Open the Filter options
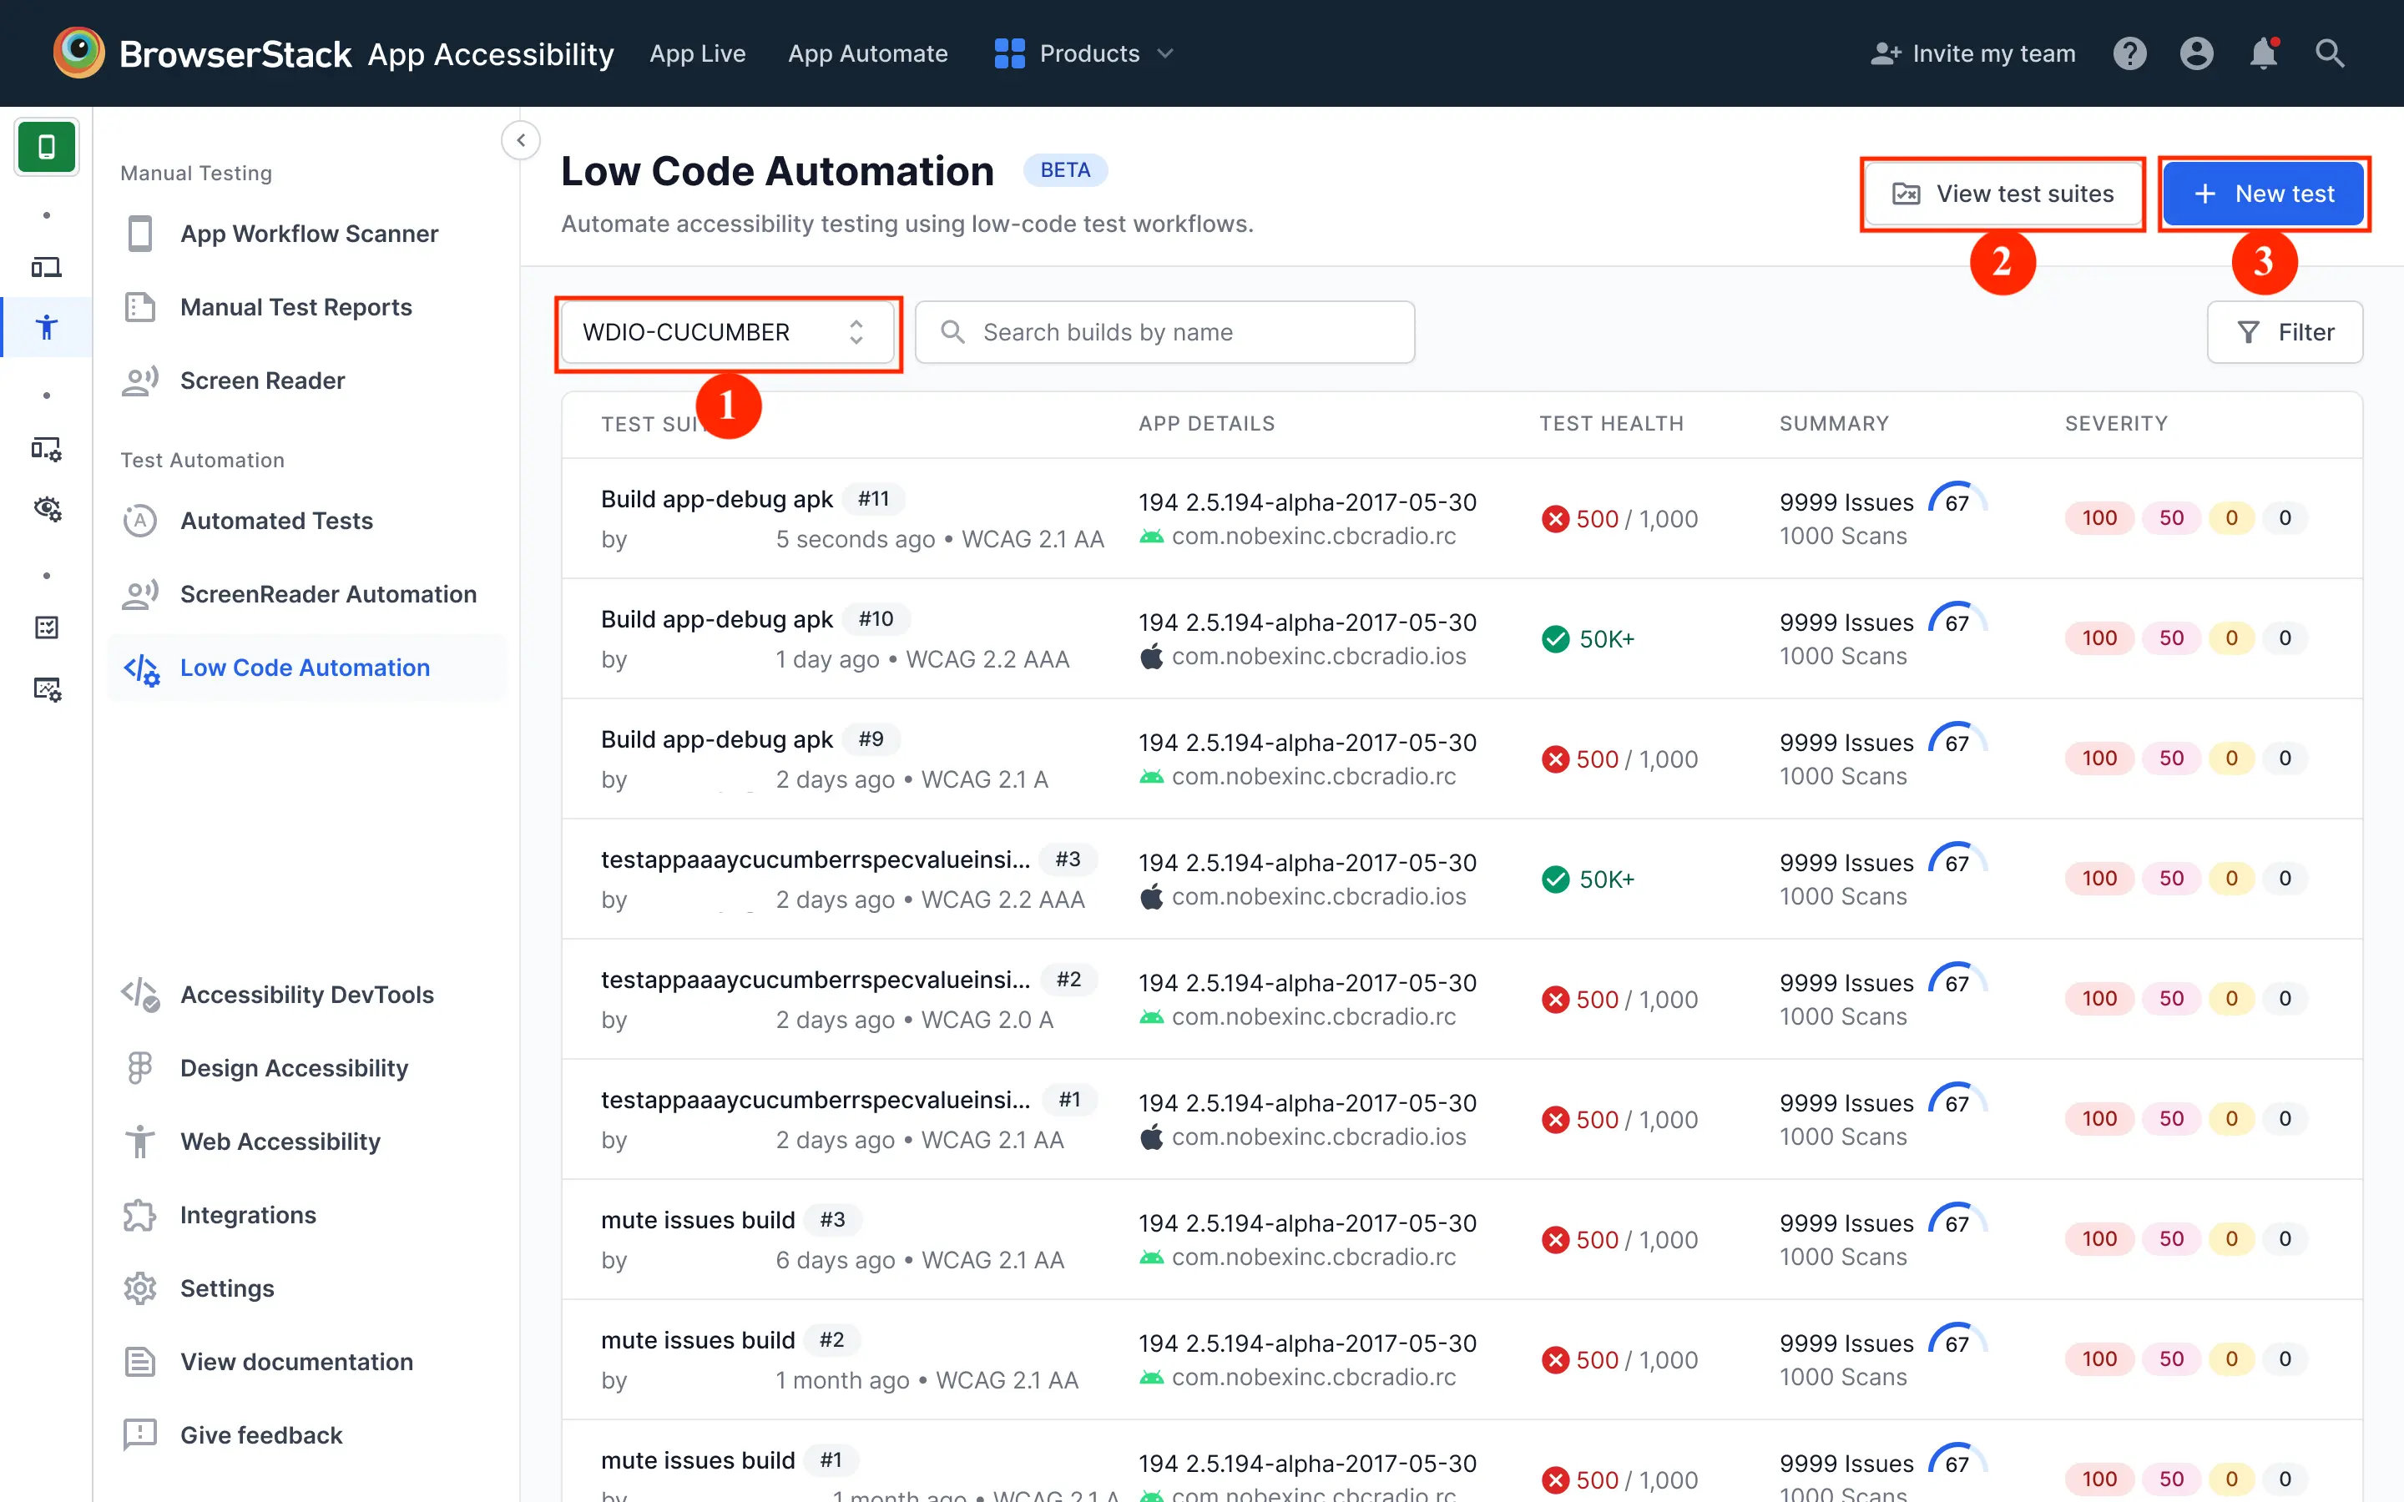 2285,332
